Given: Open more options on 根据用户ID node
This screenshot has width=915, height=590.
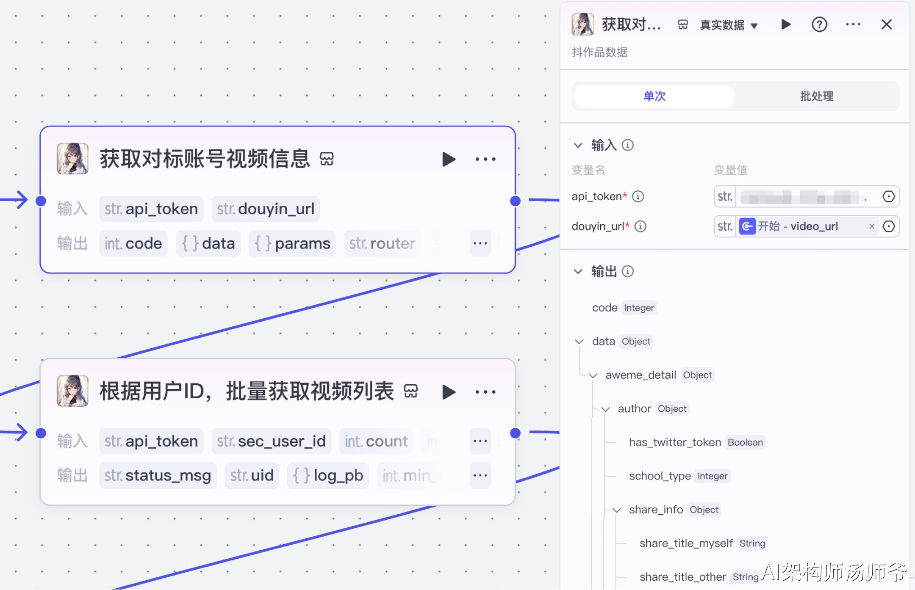Looking at the screenshot, I should [x=485, y=392].
